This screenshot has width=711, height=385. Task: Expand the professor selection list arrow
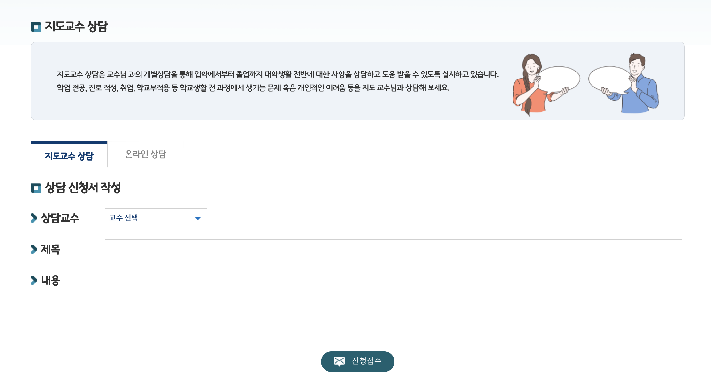[x=198, y=218]
